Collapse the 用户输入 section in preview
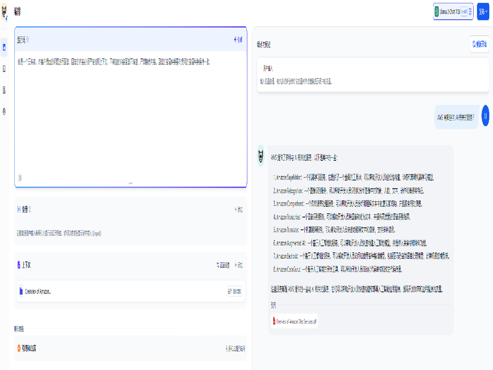 [261, 69]
